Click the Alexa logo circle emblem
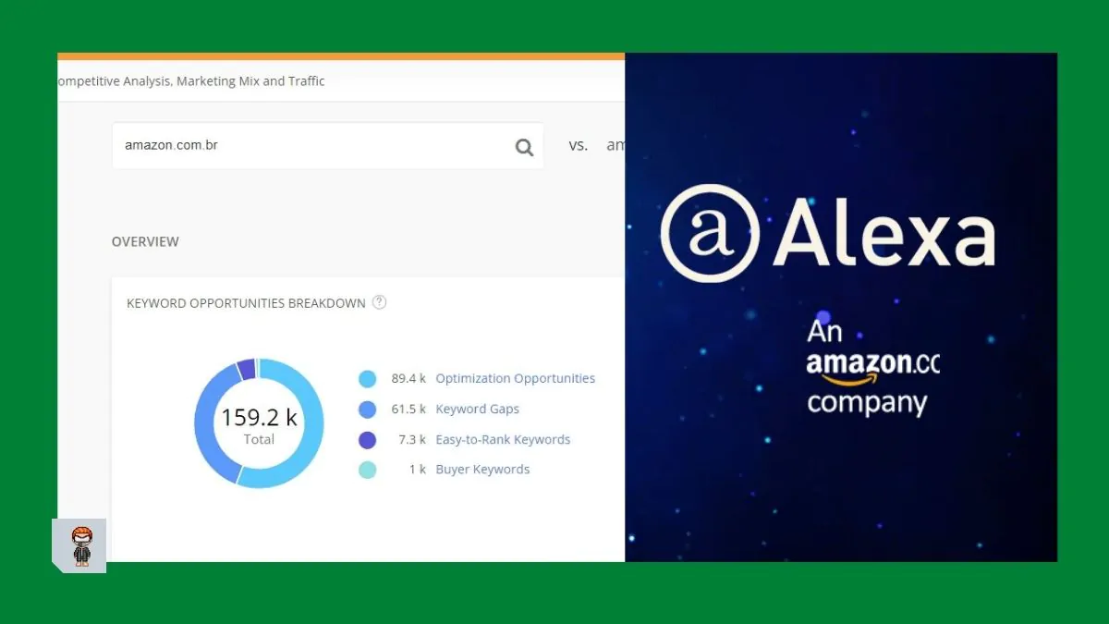This screenshot has width=1109, height=624. (710, 233)
